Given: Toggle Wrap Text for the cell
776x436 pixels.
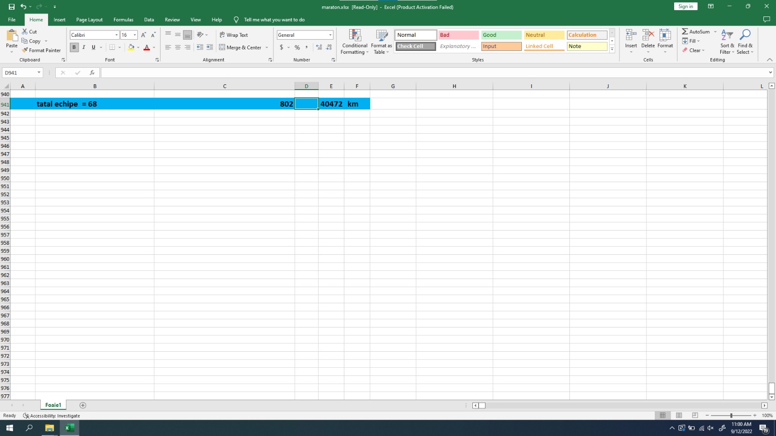Looking at the screenshot, I should click(x=233, y=35).
